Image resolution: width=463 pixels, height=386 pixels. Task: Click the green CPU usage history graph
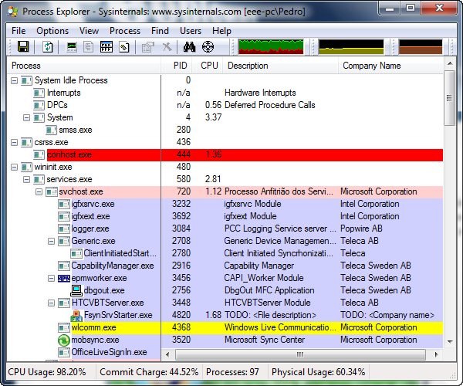pyautogui.click(x=271, y=46)
